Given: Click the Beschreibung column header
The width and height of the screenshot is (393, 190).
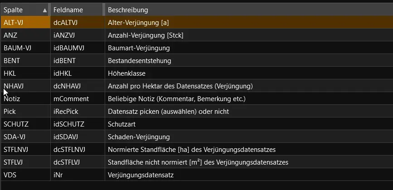Looking at the screenshot, I should (128, 10).
